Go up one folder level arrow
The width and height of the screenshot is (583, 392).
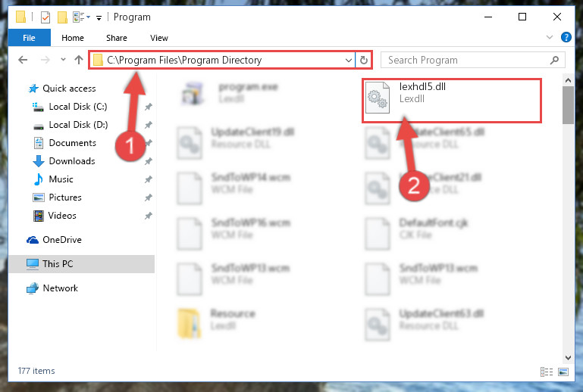[x=78, y=60]
